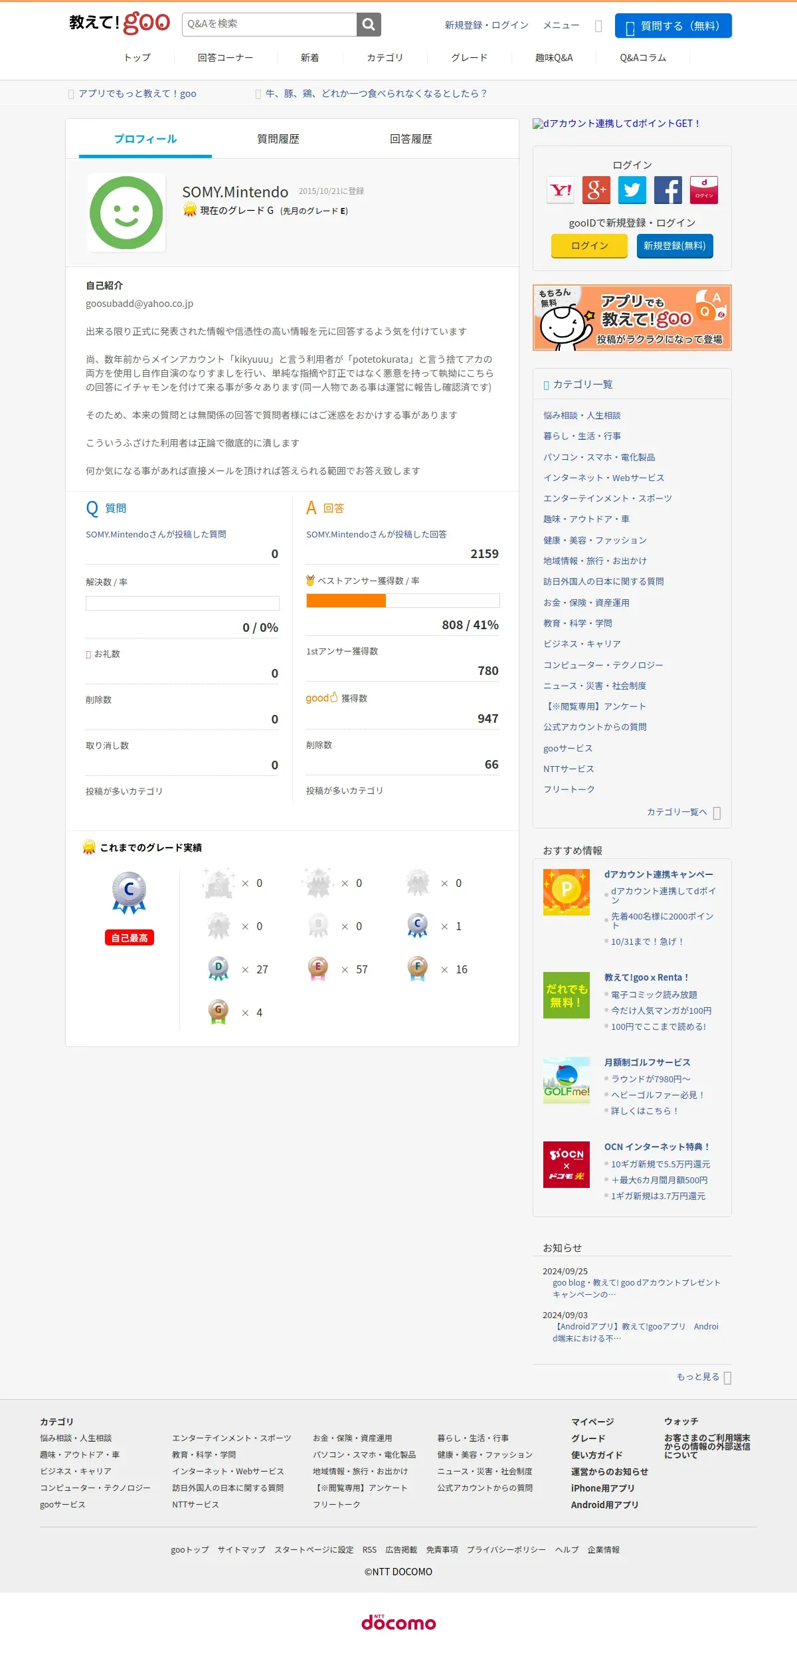This screenshot has width=797, height=1653.
Task: Open the footer iPhone用アプリ link
Action: [x=603, y=1488]
